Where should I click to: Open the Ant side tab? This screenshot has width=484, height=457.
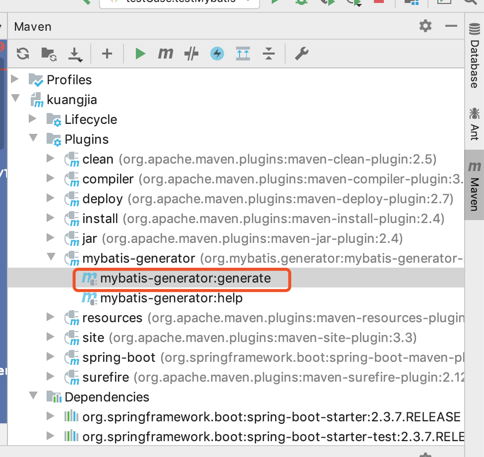(475, 124)
